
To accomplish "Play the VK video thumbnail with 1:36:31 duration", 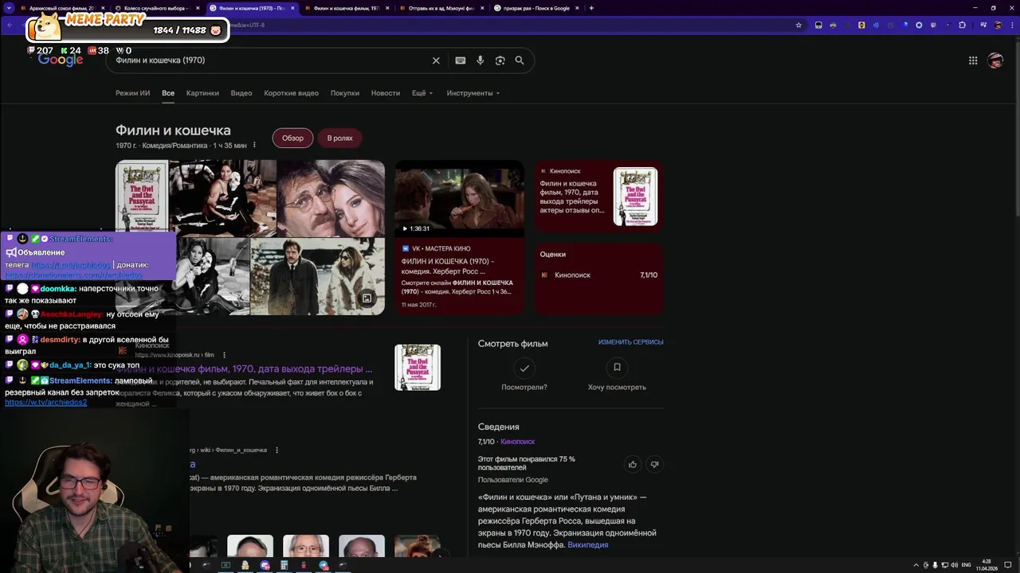I will pyautogui.click(x=460, y=199).
